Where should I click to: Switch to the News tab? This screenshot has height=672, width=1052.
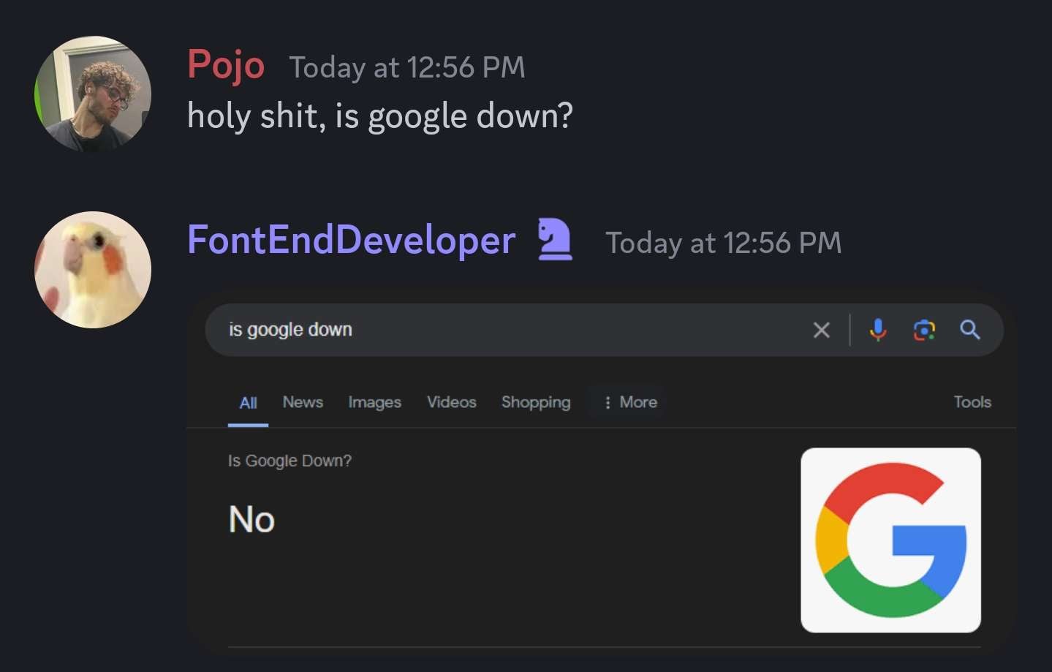[303, 402]
